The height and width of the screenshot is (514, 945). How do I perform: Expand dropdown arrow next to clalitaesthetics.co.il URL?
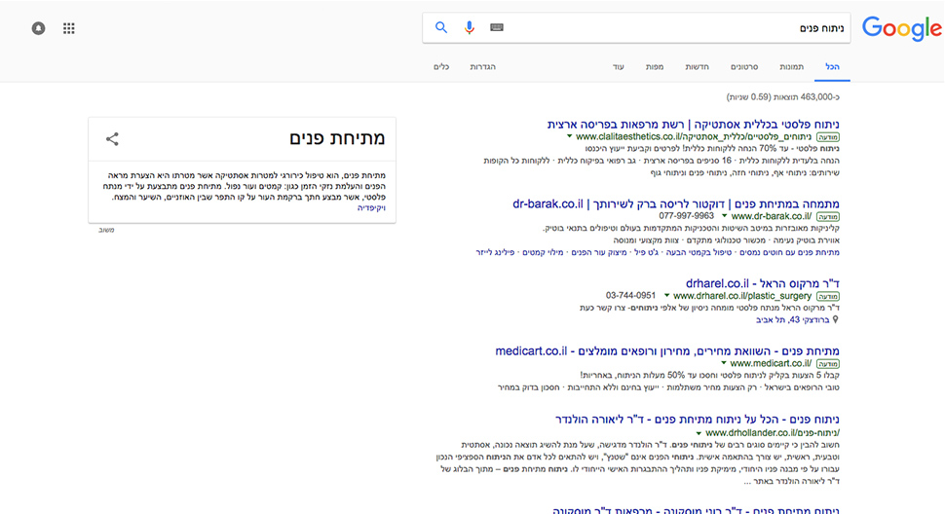click(569, 136)
